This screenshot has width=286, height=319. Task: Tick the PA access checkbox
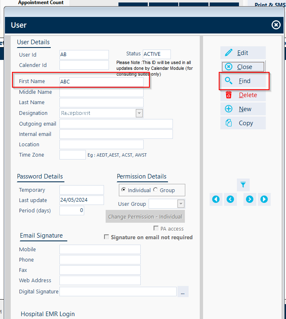coord(156,229)
